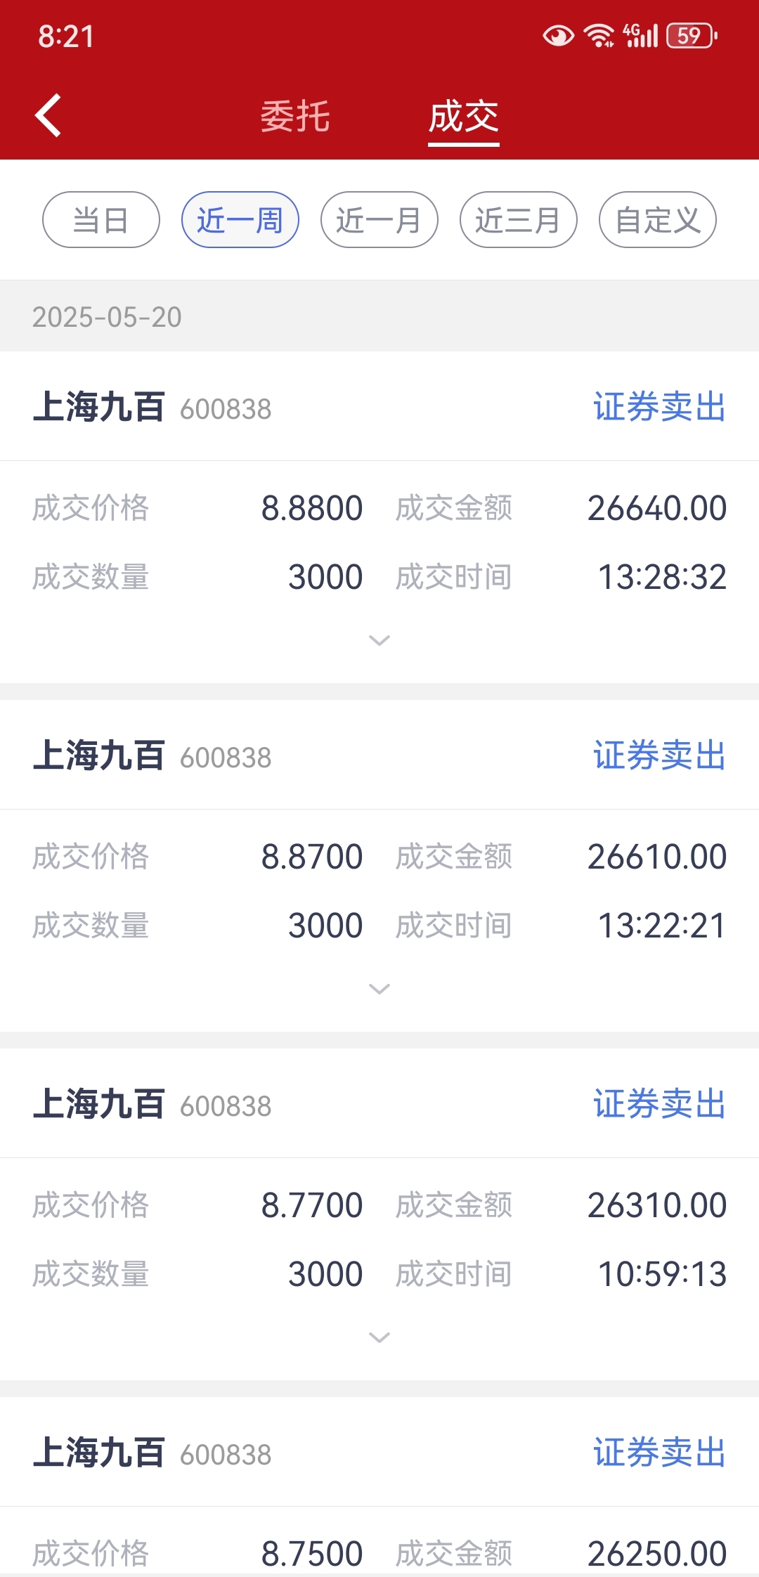759x1577 pixels.
Task: Select the 近一月 filter
Action: coord(379,220)
